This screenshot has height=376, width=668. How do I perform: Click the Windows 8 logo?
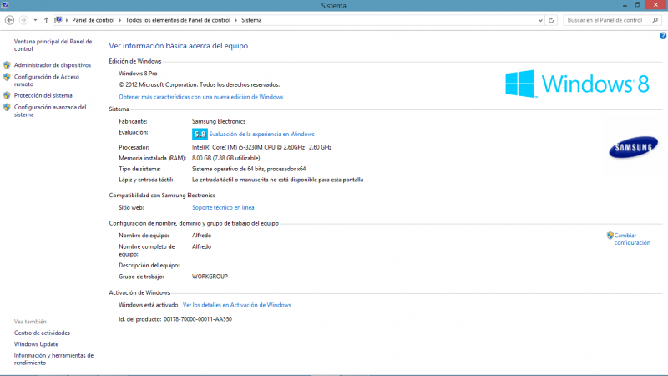click(x=577, y=84)
